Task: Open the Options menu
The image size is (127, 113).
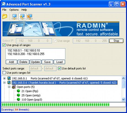Action: tap(14, 10)
